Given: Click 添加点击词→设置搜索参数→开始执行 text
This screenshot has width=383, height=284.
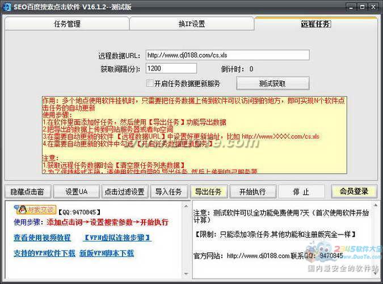Looking at the screenshot, I should [x=107, y=222].
